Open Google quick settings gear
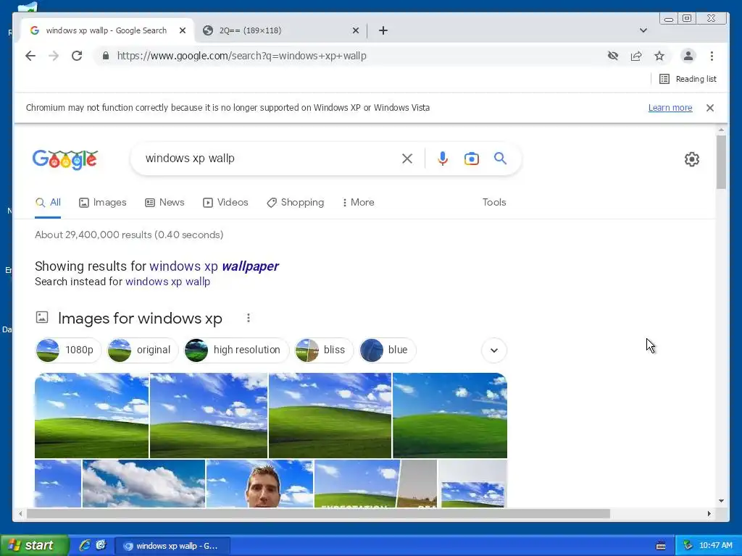The width and height of the screenshot is (742, 556). point(692,159)
